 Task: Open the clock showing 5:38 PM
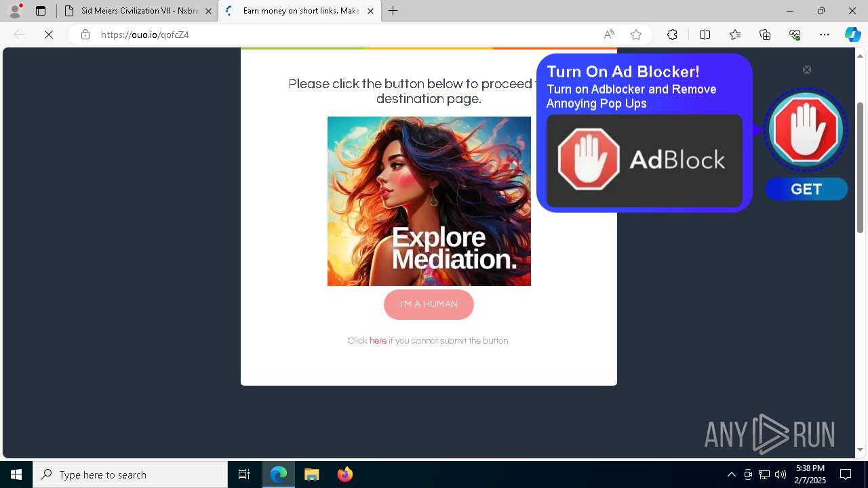coord(811,474)
